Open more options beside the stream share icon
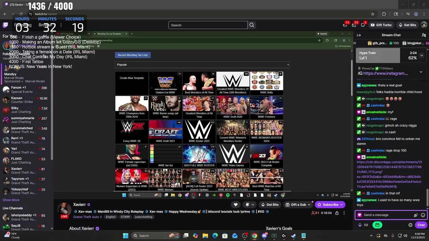The height and width of the screenshot is (241, 429). tap(344, 213)
